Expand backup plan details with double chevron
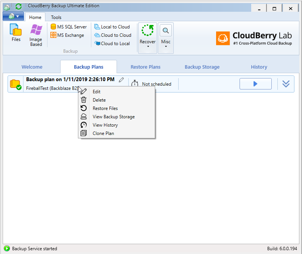The height and width of the screenshot is (254, 302). [x=286, y=84]
